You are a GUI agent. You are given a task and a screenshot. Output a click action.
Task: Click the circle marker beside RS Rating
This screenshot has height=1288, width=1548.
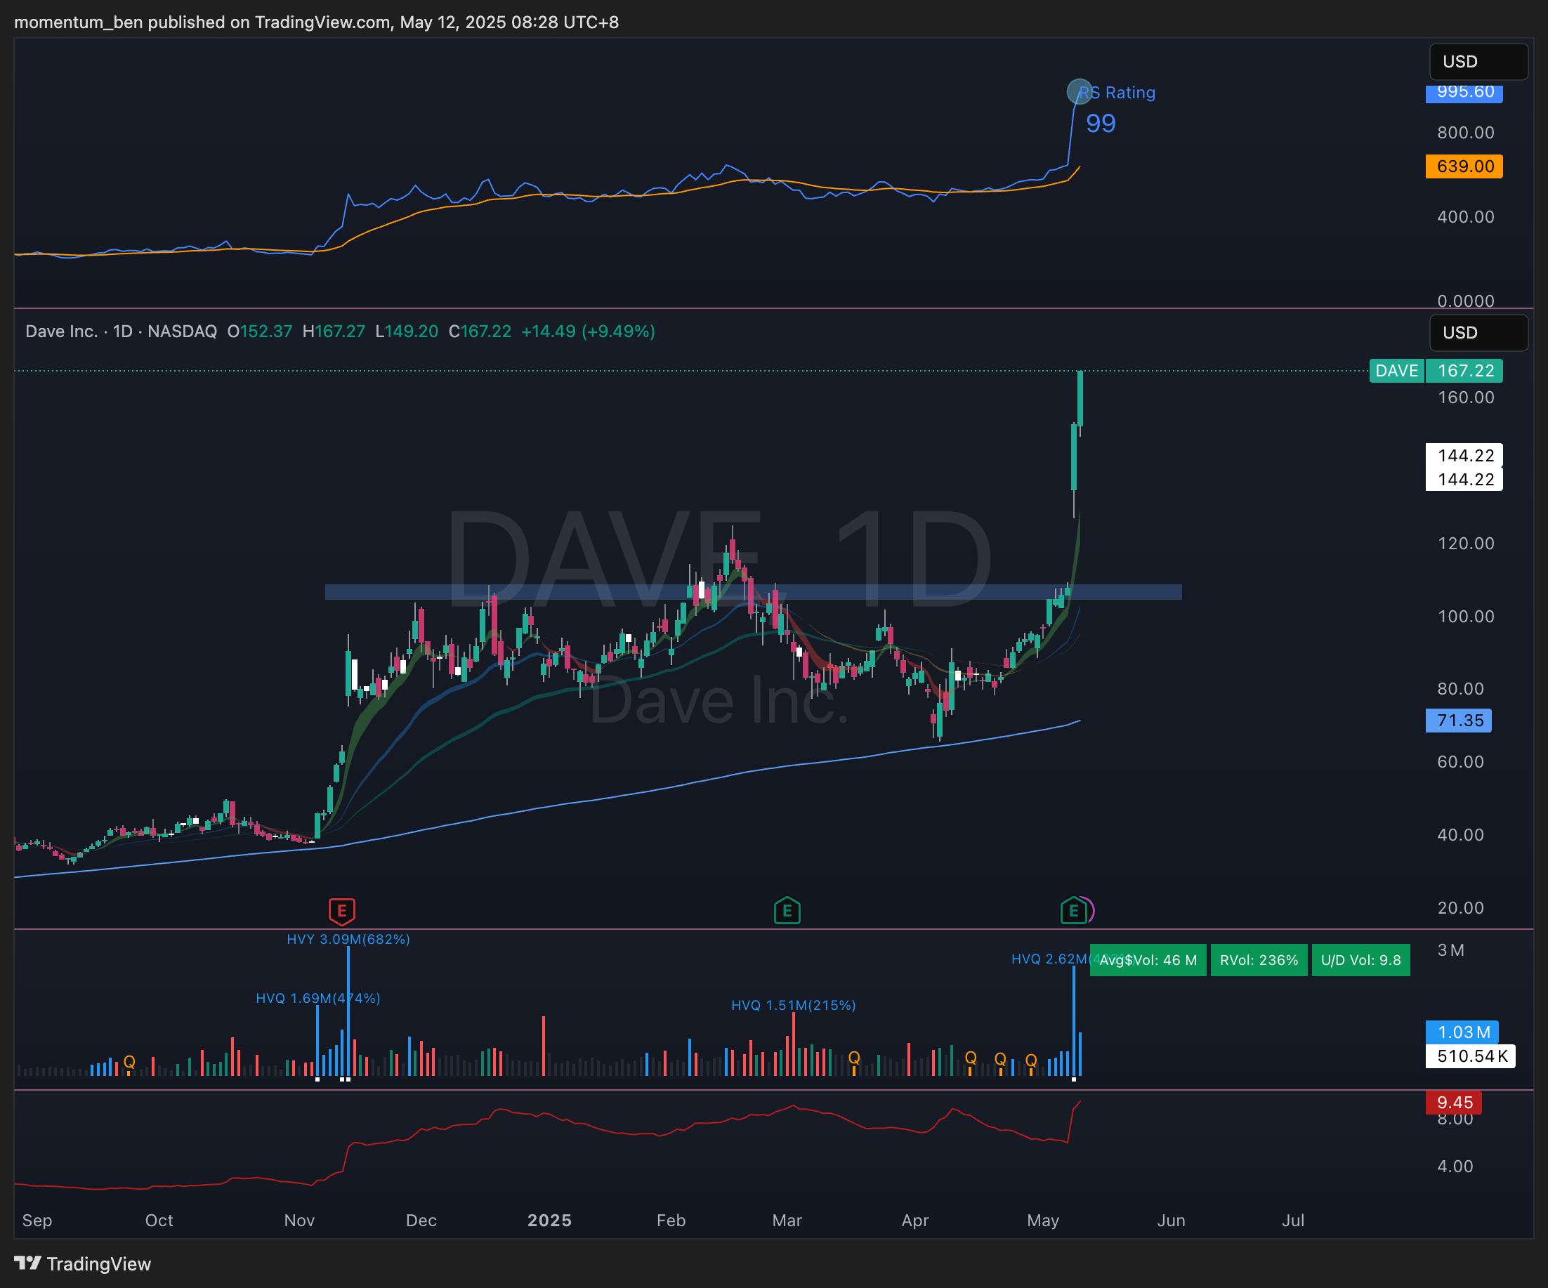[1080, 92]
